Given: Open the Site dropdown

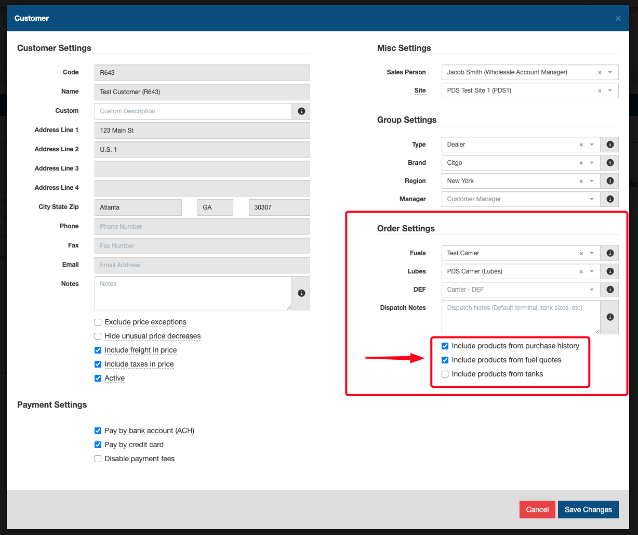Looking at the screenshot, I should tap(610, 91).
